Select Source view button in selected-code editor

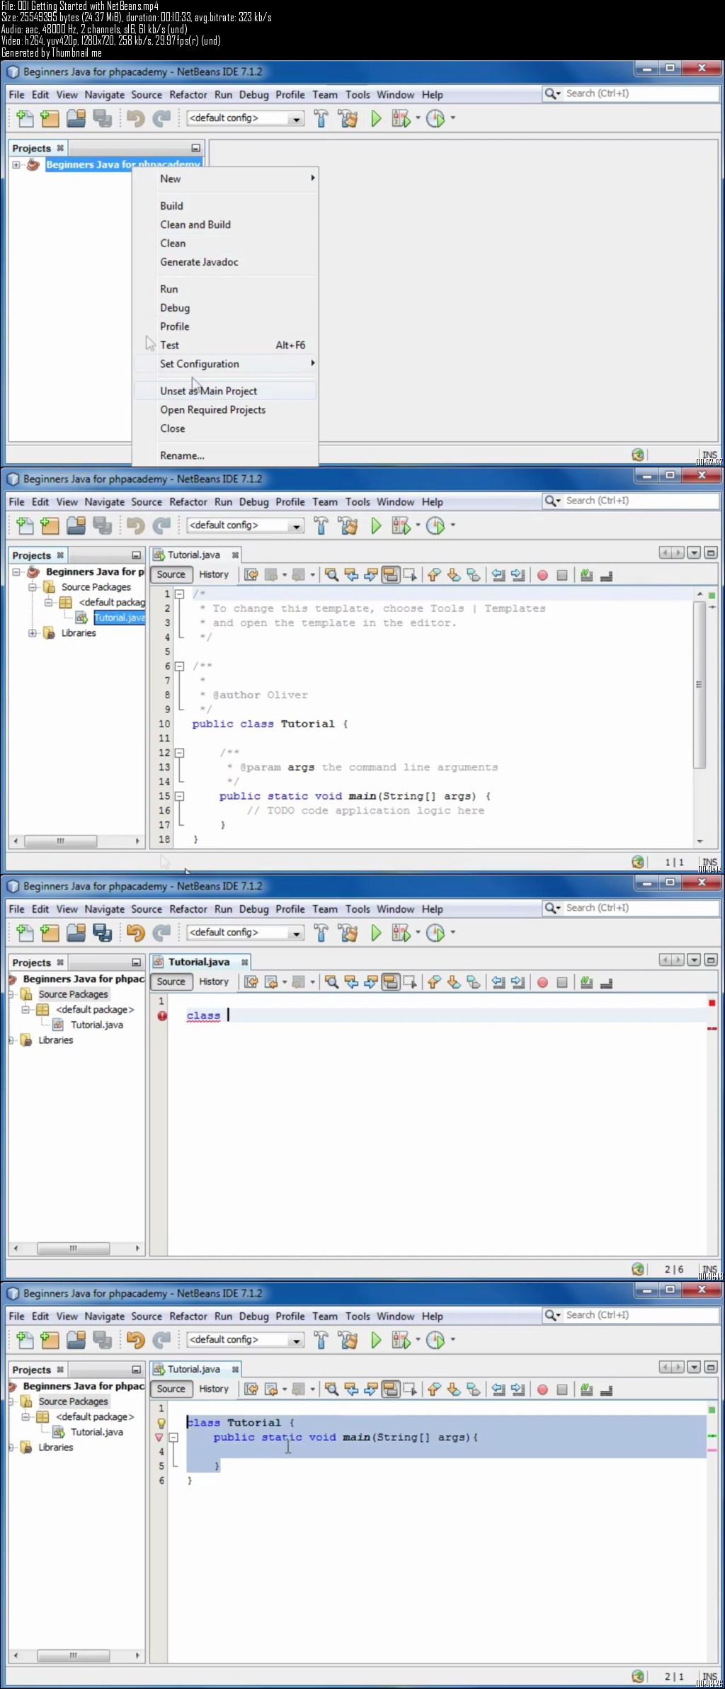[x=171, y=1389]
